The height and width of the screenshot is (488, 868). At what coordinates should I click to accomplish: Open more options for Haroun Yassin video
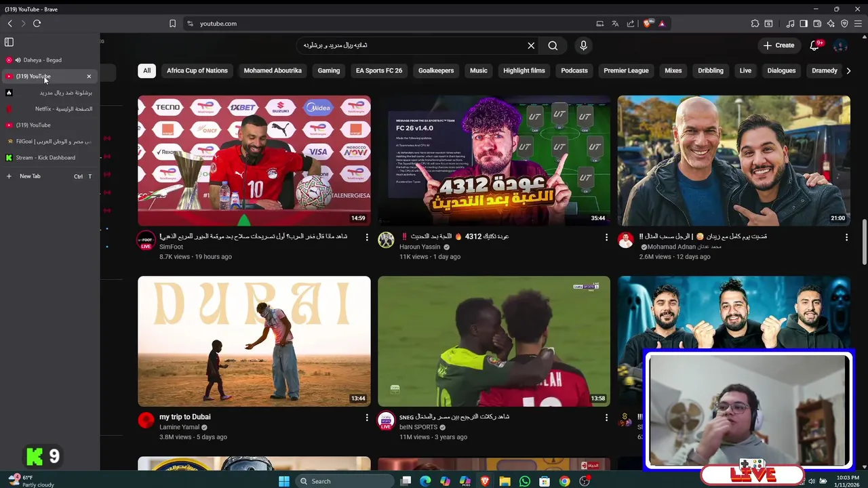click(x=606, y=237)
